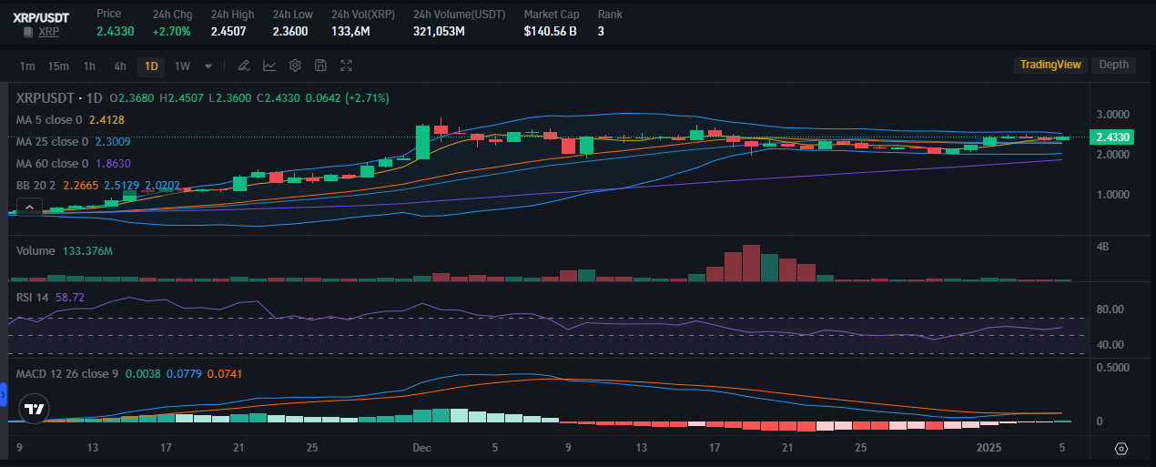
Task: Open the drawing tools pencil icon
Action: (243, 66)
